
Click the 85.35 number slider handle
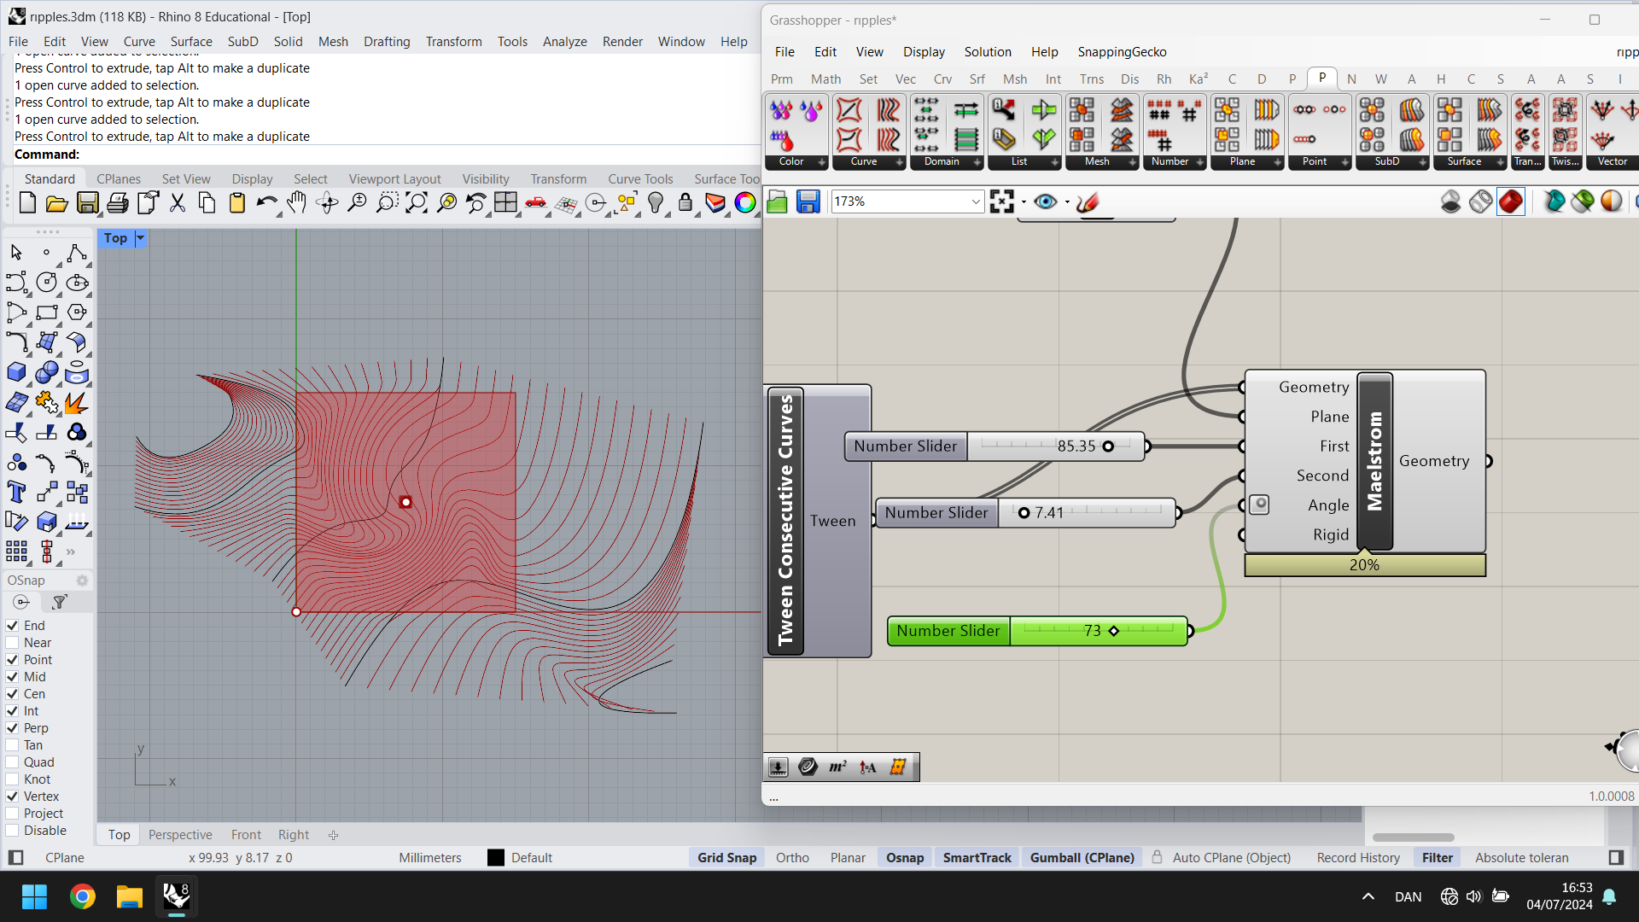[1108, 446]
